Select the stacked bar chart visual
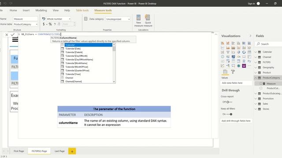This screenshot has width=282, height=158. pyautogui.click(x=223, y=43)
